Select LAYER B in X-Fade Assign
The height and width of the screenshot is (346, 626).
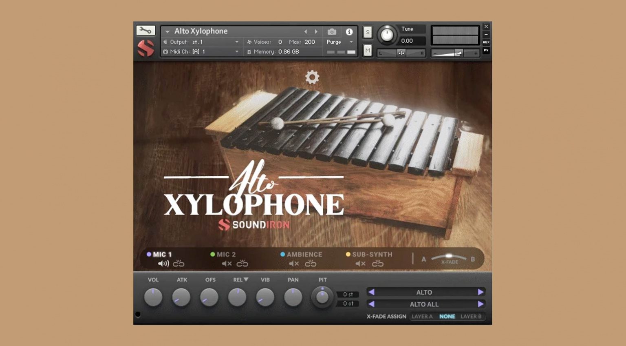(x=472, y=316)
